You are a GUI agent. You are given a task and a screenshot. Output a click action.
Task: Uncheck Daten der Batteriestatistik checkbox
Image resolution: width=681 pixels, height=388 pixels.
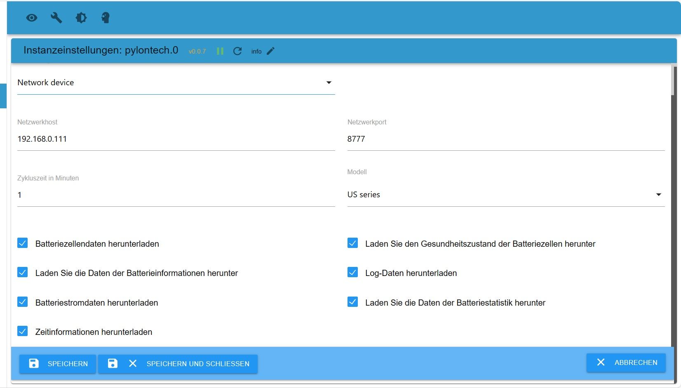tap(352, 302)
